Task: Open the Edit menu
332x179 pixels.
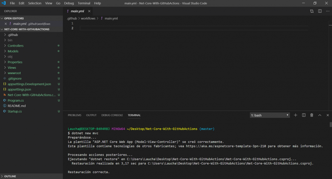Action: pyautogui.click(x=21, y=3)
